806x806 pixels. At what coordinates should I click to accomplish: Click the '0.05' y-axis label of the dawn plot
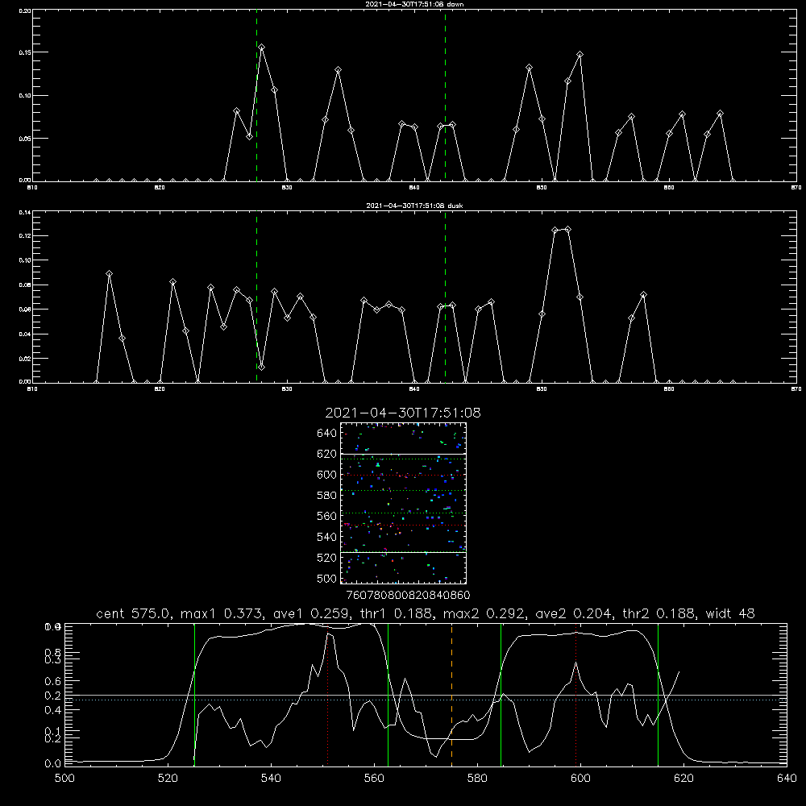[x=24, y=139]
